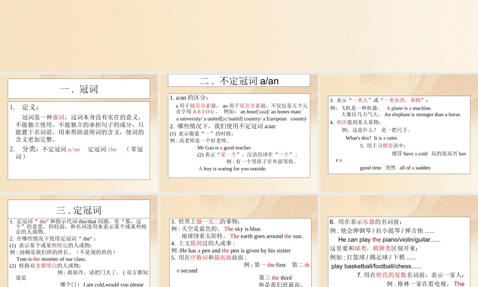Viewport: 478px width, 287px height.
Task: Open the slide thumbnail titled 二．不定冠词 a/an
Action: coord(239,133)
